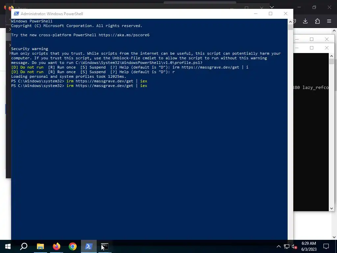Click the https://aka.ms/pscore6 URL text
The width and height of the screenshot is (337, 253).
[x=124, y=35]
